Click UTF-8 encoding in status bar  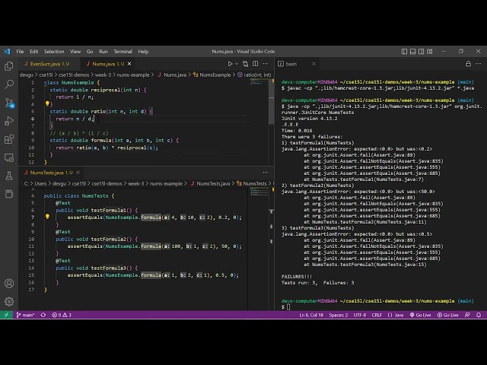click(360, 315)
